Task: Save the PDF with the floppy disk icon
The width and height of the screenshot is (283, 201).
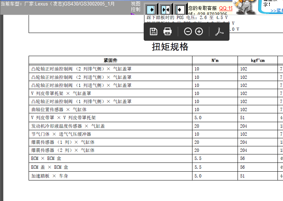Action: pyautogui.click(x=153, y=32)
